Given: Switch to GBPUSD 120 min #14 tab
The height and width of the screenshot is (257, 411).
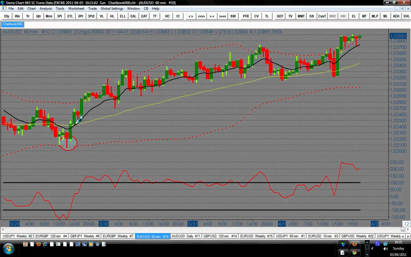Looking at the screenshot, I should coord(220,236).
